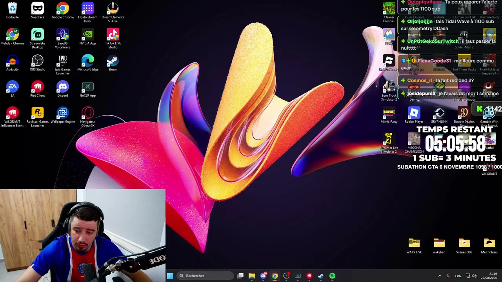Screen dimensions: 502x282
Task: Open the wakyban folder
Action: pyautogui.click(x=439, y=246)
